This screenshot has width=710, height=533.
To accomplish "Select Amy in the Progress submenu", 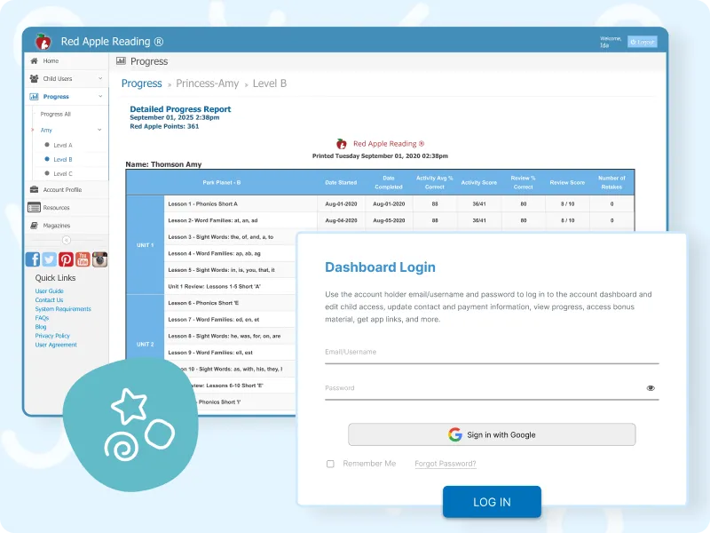I will pos(46,130).
